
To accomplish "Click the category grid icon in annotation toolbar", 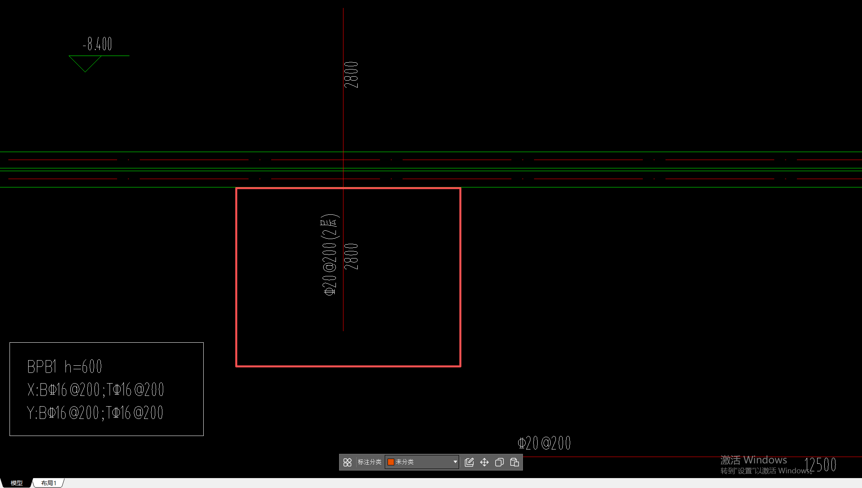I will coord(347,462).
